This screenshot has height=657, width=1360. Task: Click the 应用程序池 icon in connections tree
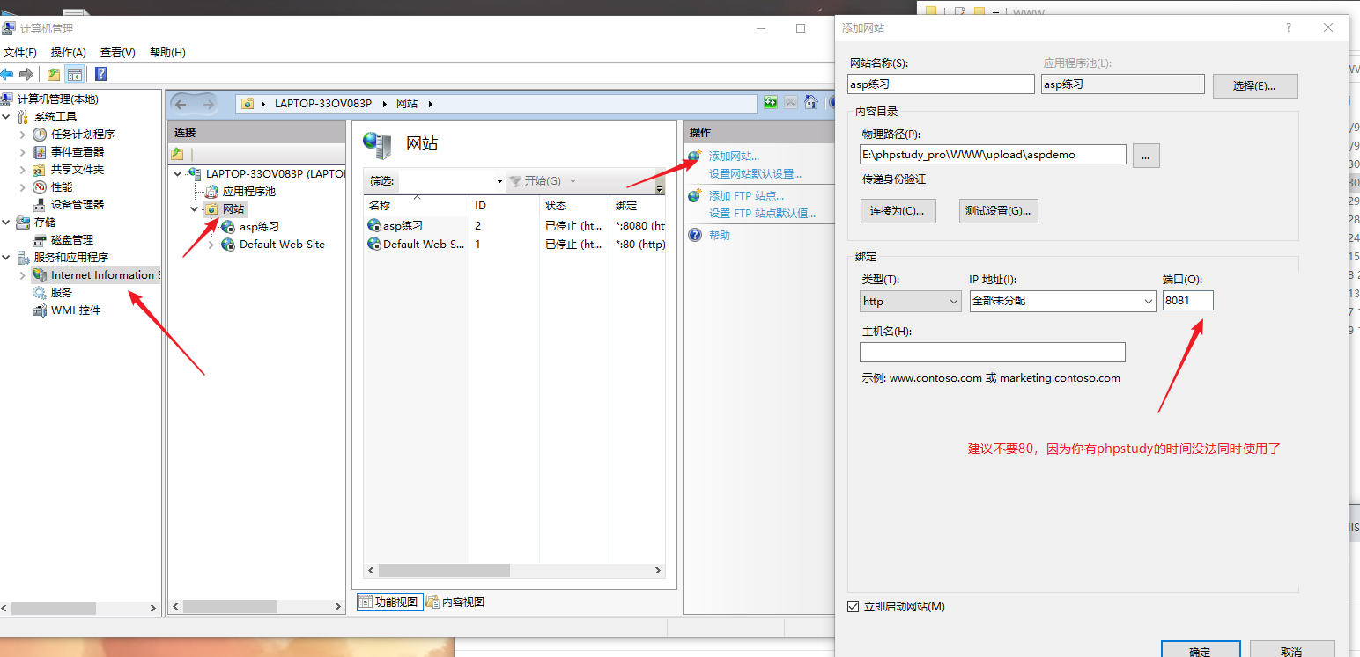pos(211,191)
